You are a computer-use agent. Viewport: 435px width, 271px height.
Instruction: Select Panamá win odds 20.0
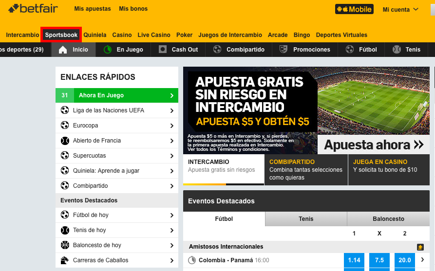pos(404,260)
